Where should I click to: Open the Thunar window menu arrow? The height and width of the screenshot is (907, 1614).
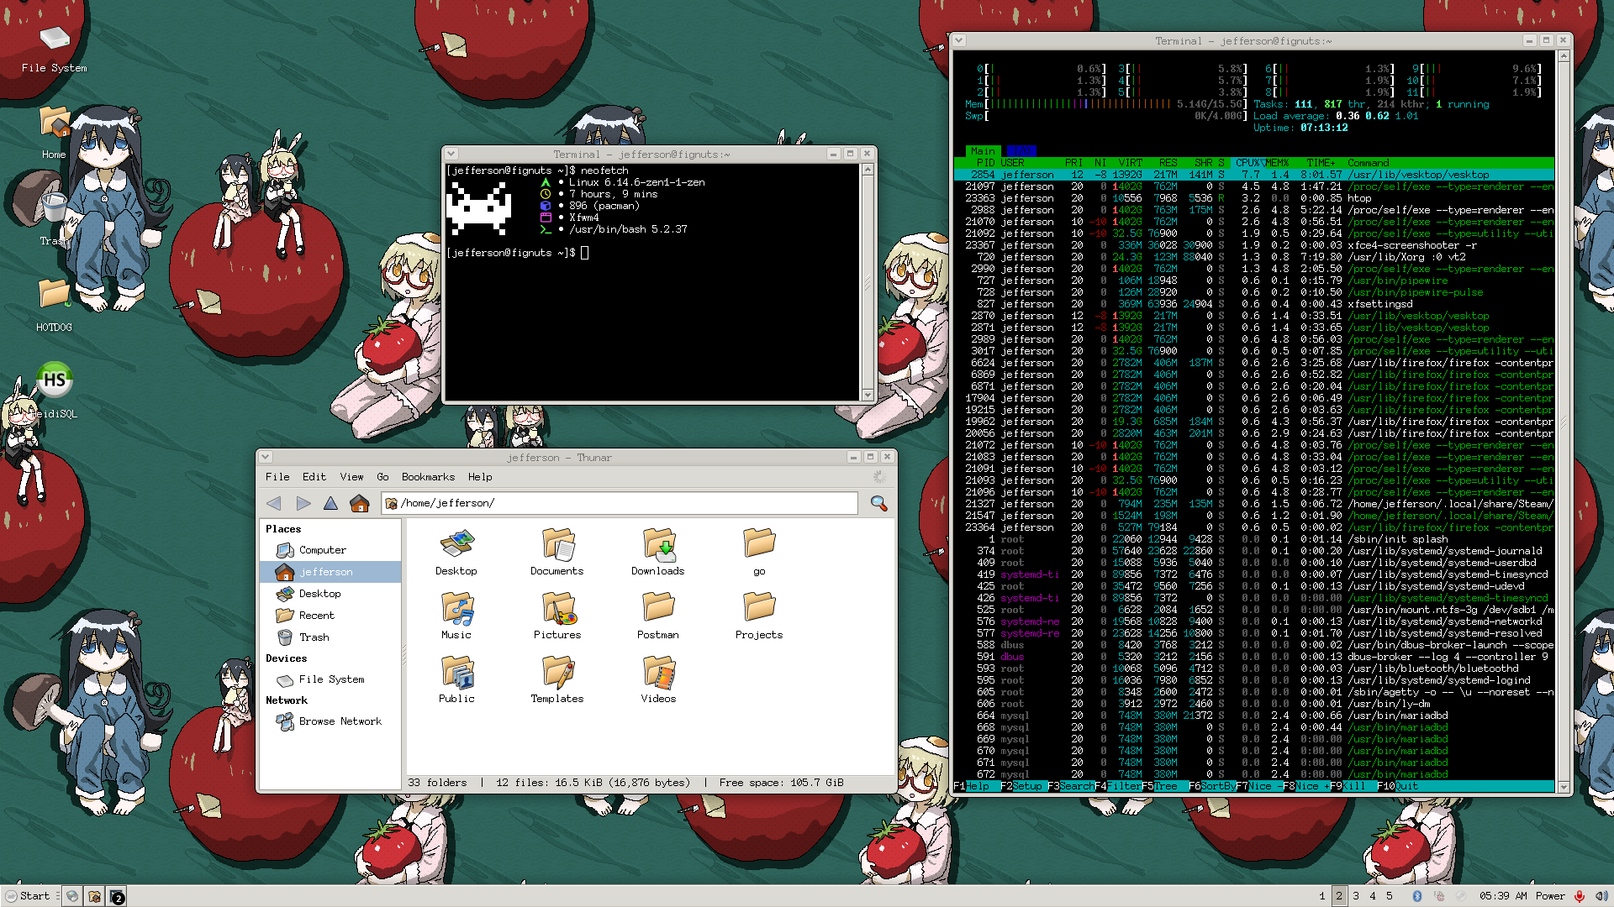265,457
